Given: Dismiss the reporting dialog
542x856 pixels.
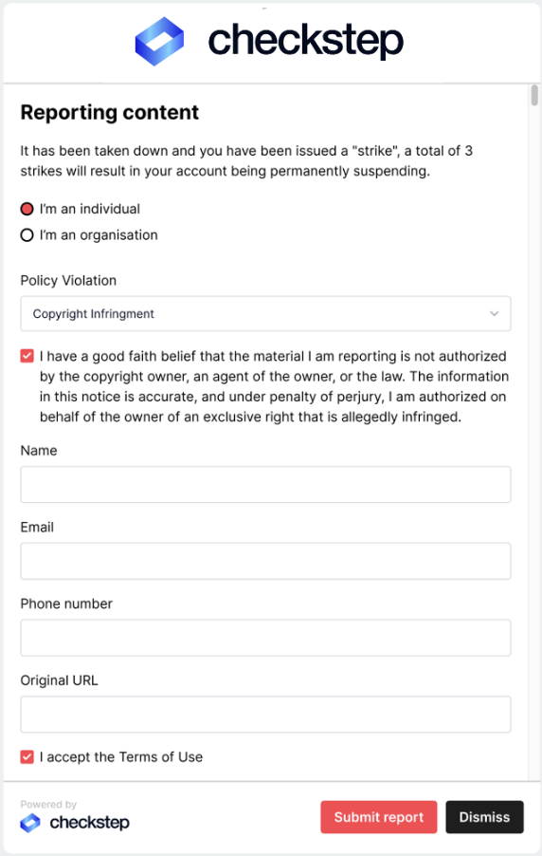Looking at the screenshot, I should click(485, 817).
